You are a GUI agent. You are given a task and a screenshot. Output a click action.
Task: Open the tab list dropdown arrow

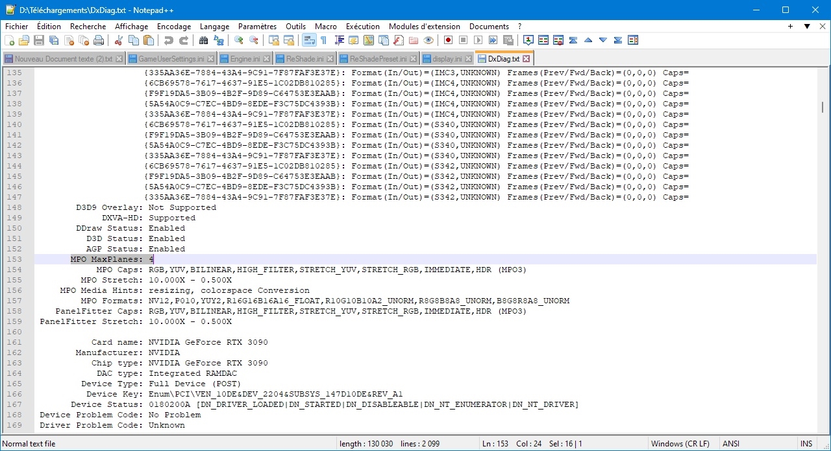tap(806, 27)
